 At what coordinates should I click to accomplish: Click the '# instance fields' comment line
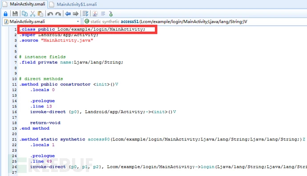(42, 57)
